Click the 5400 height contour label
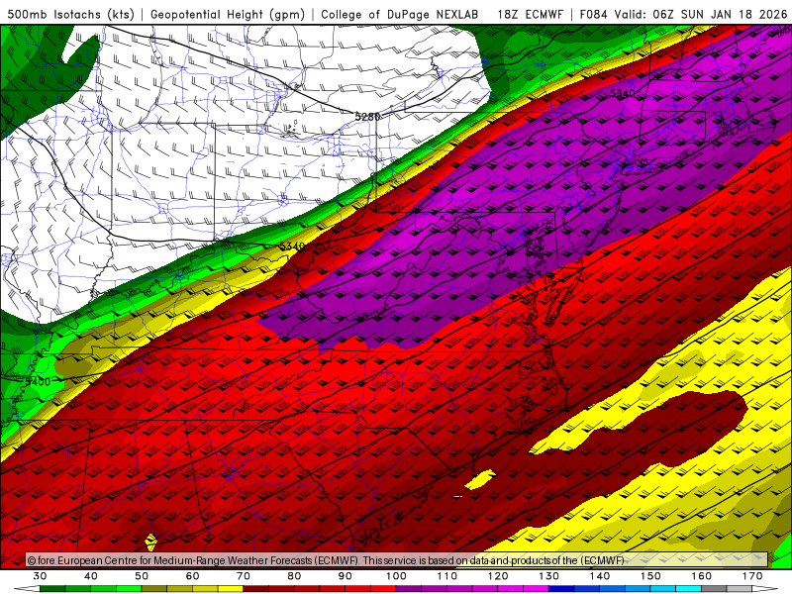Image resolution: width=792 pixels, height=594 pixels. pos(38,381)
